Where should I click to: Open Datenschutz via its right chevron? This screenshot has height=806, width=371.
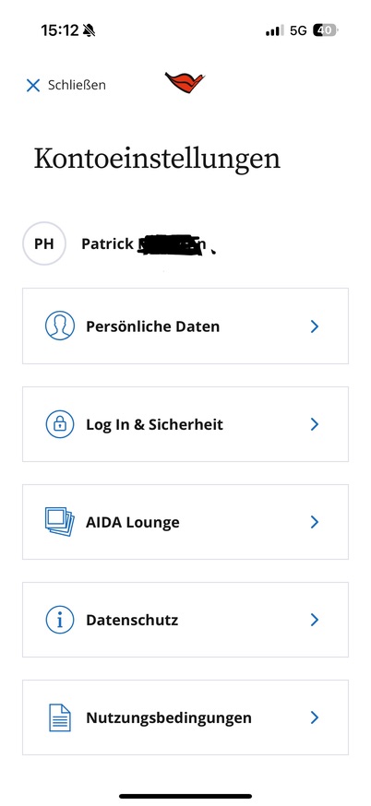[315, 620]
